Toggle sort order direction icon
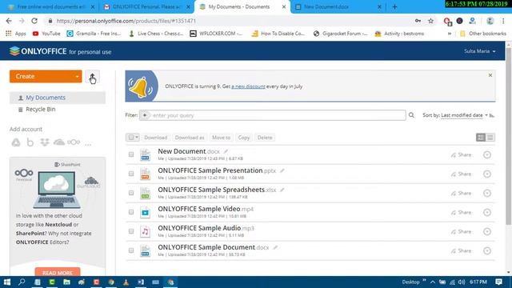 click(492, 115)
